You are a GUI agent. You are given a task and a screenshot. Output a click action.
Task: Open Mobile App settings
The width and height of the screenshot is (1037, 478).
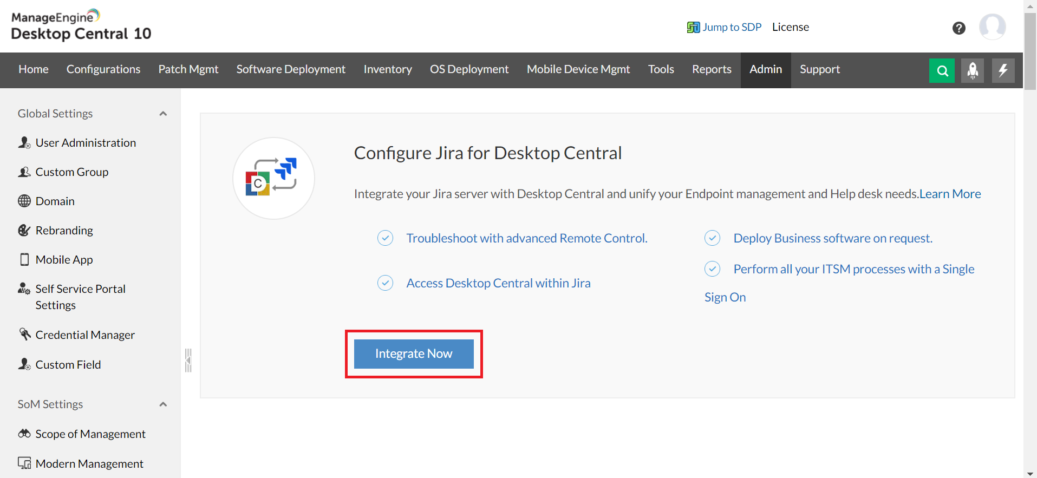64,260
